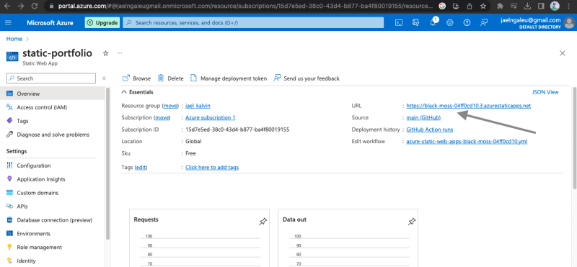Image resolution: width=577 pixels, height=267 pixels.
Task: Open the notifications bell
Action: (x=433, y=22)
